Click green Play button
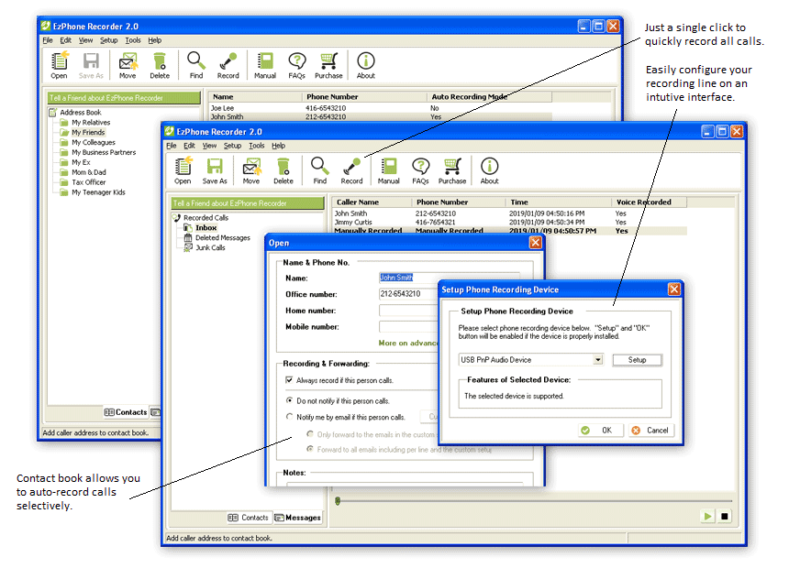Viewport: 789px width, 568px height. (x=707, y=516)
